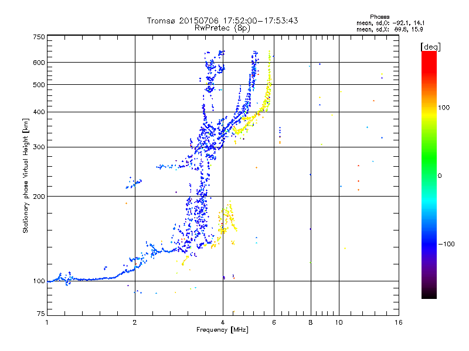Viewport: 469px width, 351px height.
Task: Click the '4' x-axis tick label
Action: 223,322
